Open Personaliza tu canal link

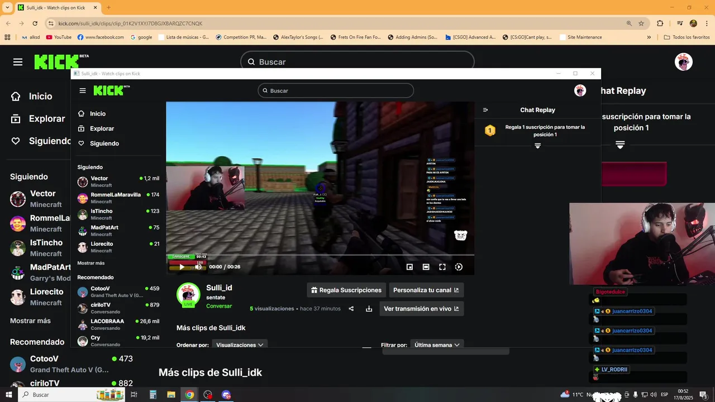(426, 290)
